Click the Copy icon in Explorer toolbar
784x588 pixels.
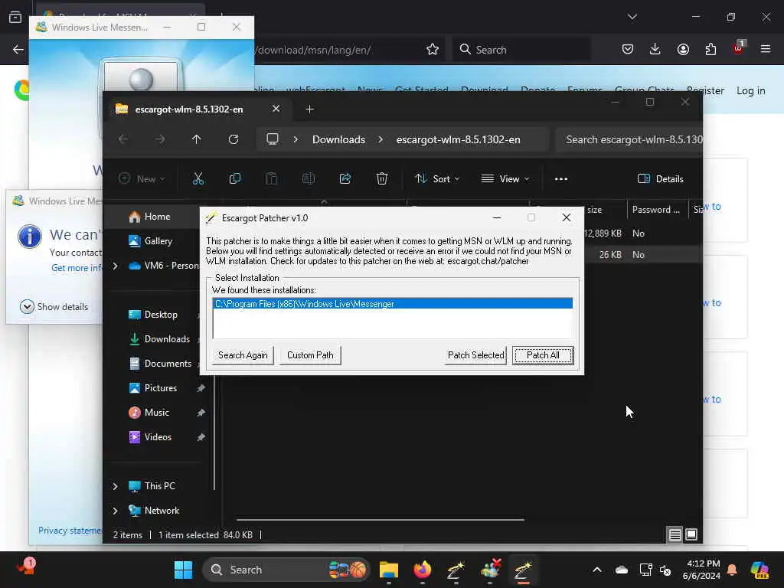click(234, 178)
